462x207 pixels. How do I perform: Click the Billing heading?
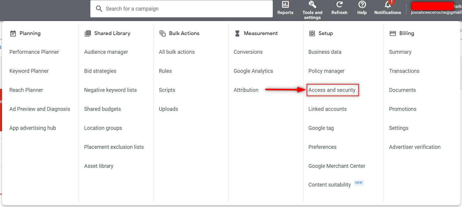[x=407, y=33]
